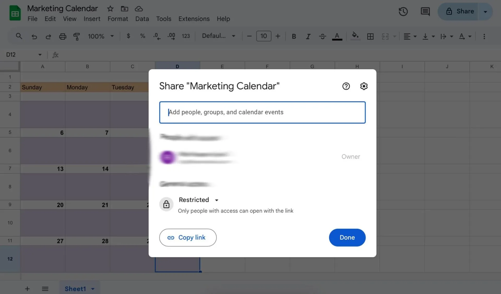Open version history clock icon
The image size is (501, 294).
coord(403,11)
